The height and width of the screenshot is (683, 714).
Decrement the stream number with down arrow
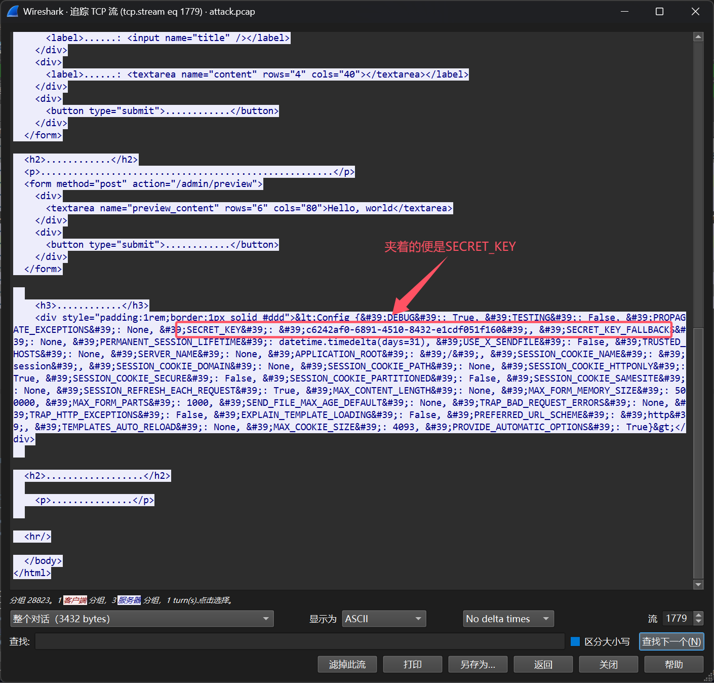tap(699, 622)
